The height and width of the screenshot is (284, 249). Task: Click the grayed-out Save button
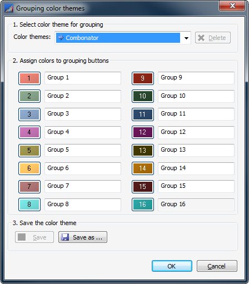pos(34,237)
